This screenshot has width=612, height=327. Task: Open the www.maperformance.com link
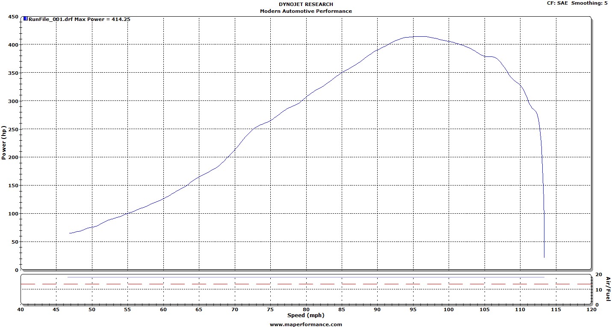click(x=306, y=324)
